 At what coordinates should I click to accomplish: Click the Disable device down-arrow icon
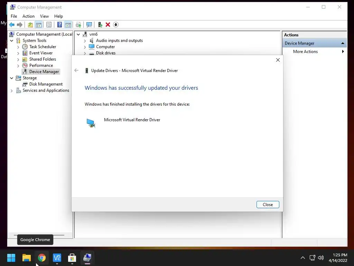(116, 25)
